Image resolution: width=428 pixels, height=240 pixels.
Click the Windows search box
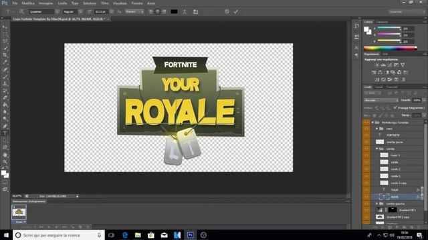pyautogui.click(x=58, y=235)
